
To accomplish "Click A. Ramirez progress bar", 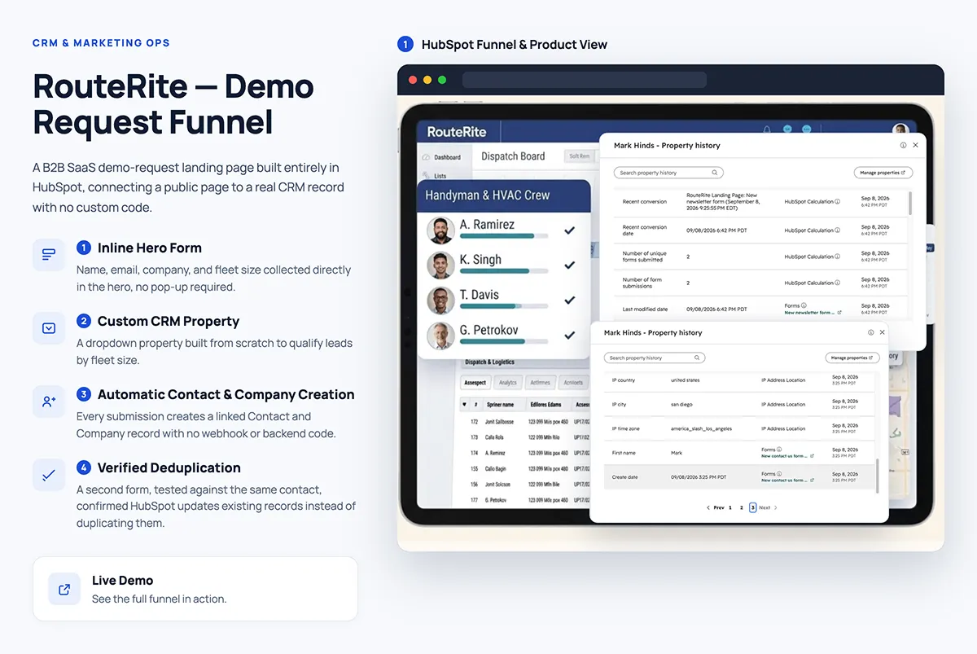I will tap(504, 236).
